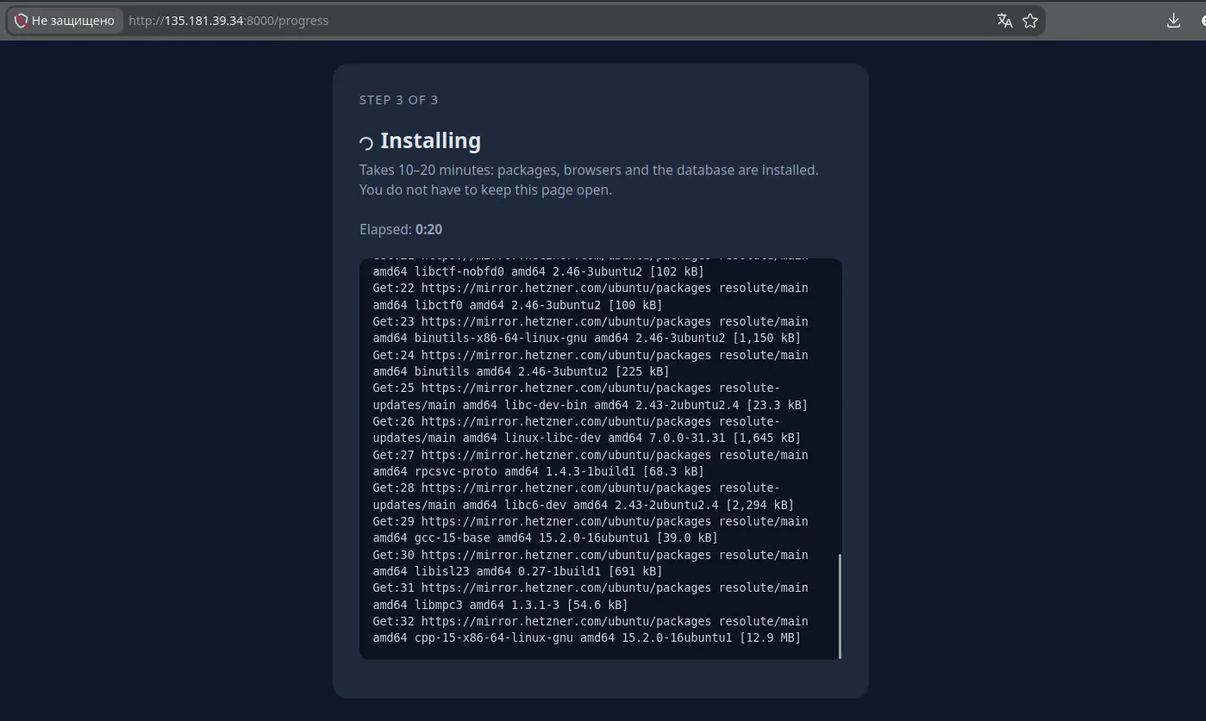Click the Get:26 log line
Image resolution: width=1206 pixels, height=721 pixels.
coord(576,421)
